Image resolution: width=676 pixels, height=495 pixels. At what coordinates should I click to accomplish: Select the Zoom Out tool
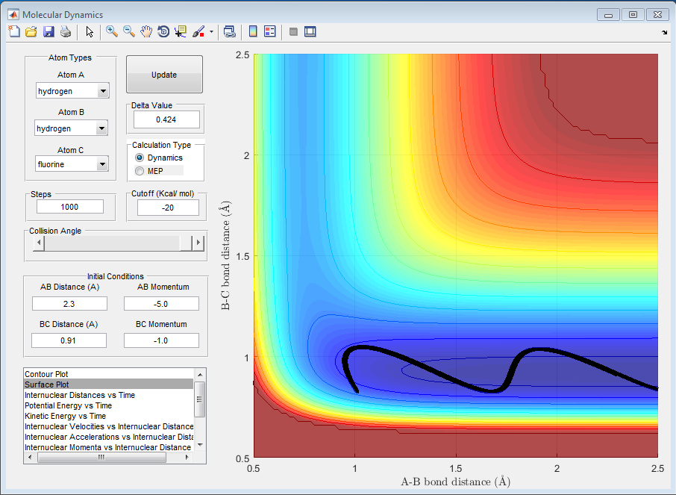point(129,31)
